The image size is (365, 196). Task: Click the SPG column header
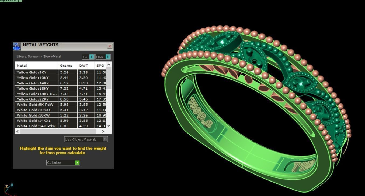pos(100,66)
